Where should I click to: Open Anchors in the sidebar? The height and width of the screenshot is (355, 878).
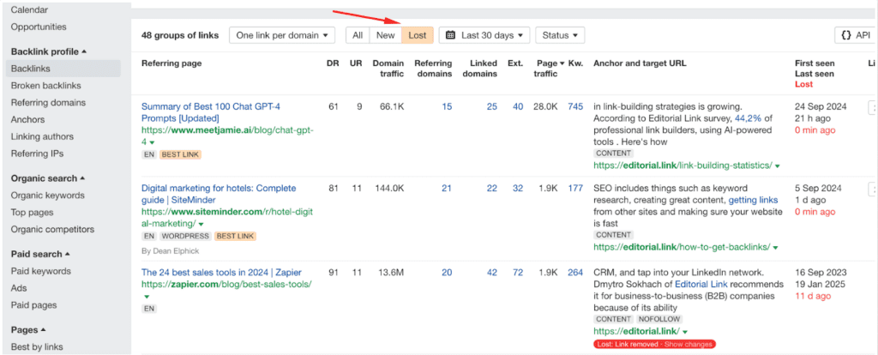coord(27,119)
